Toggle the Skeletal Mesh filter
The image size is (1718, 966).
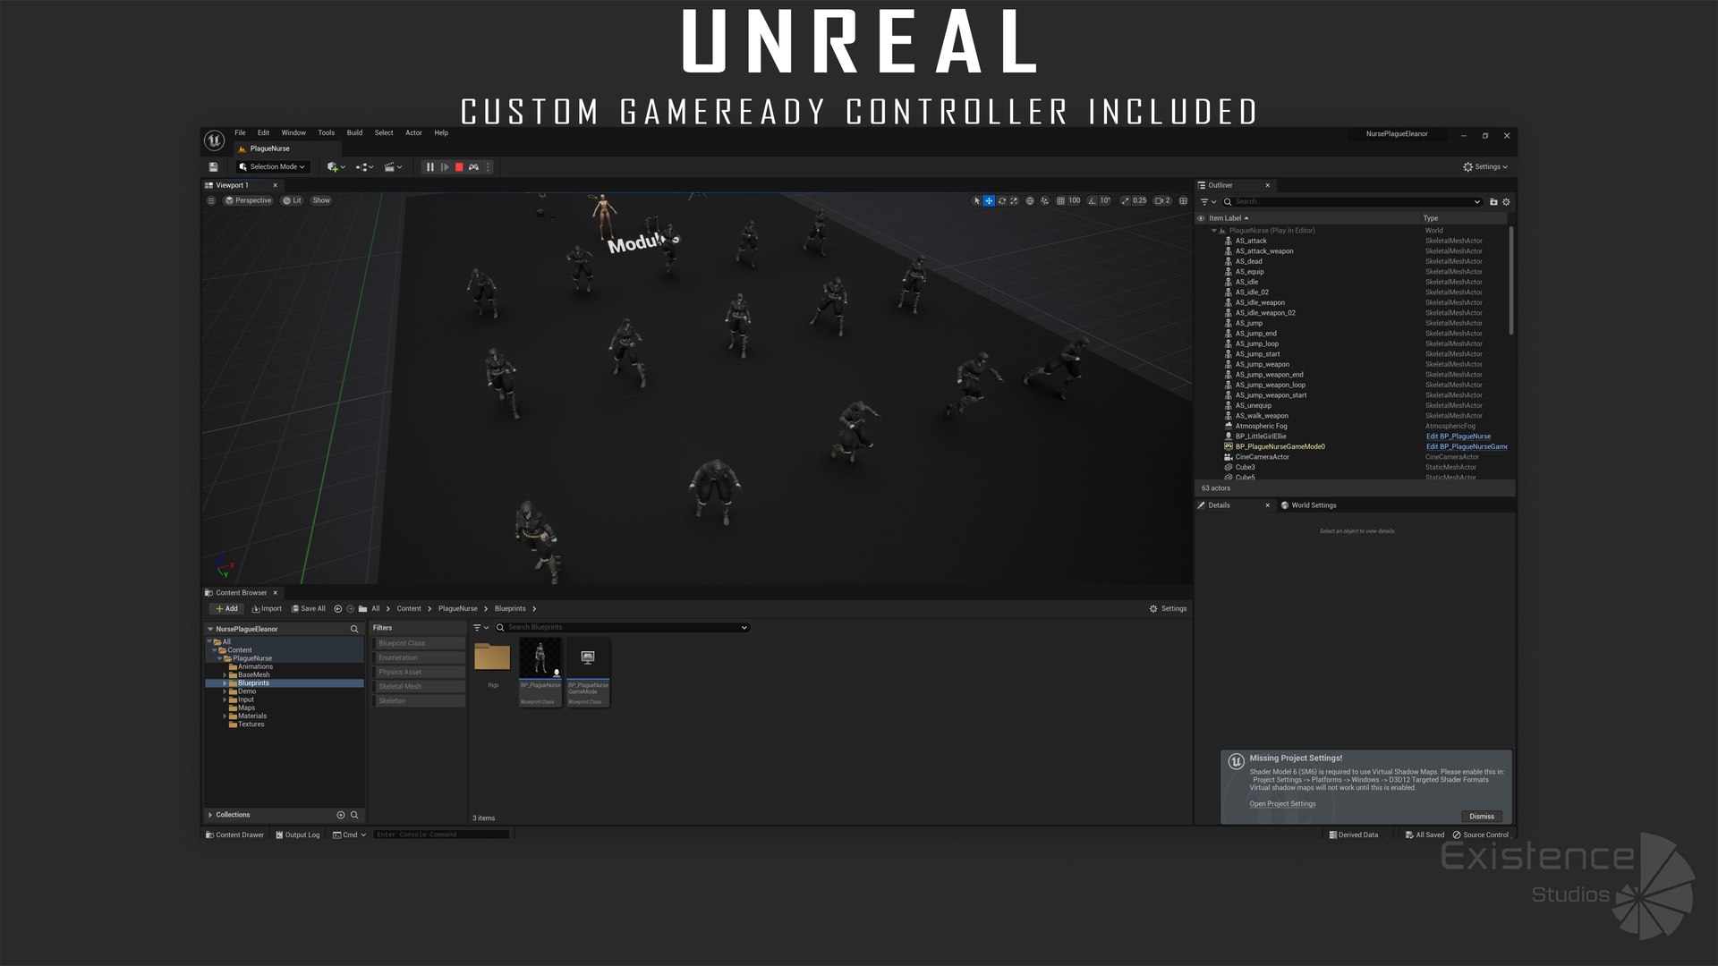pyautogui.click(x=419, y=687)
